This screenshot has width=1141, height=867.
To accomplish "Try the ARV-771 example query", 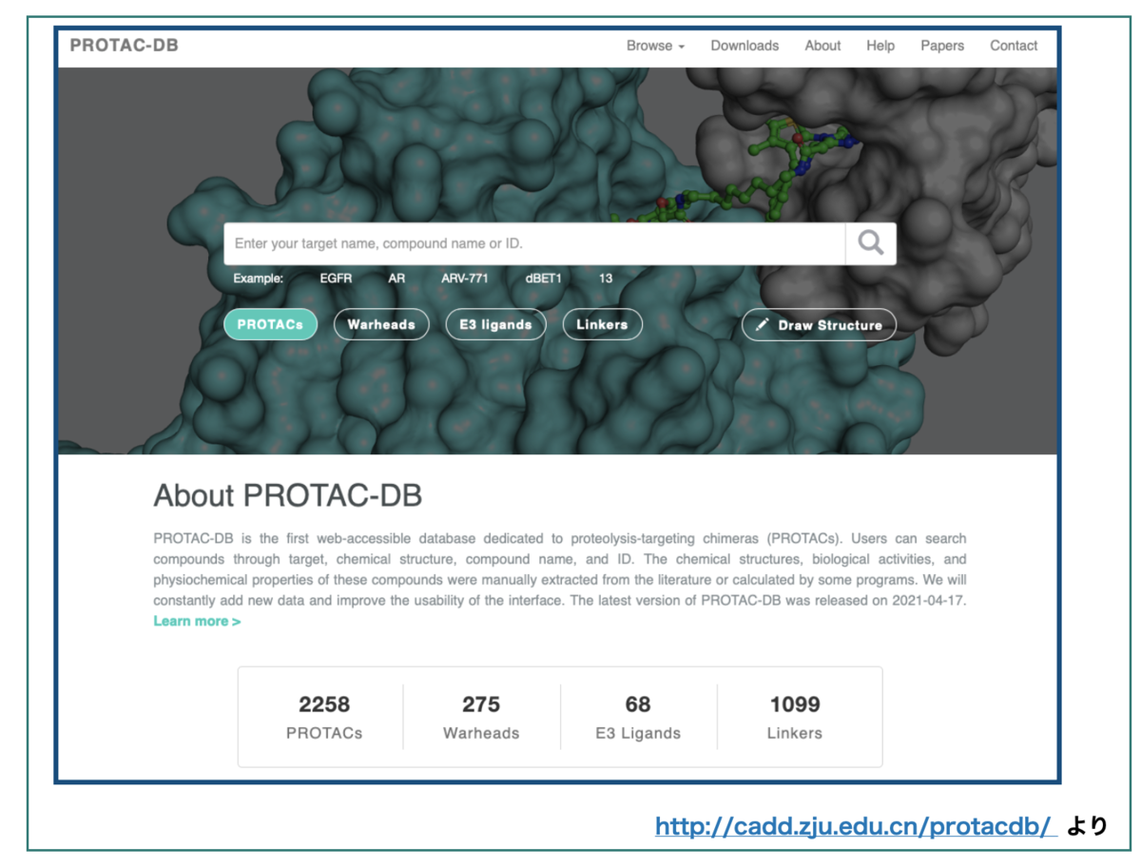I will 466,279.
